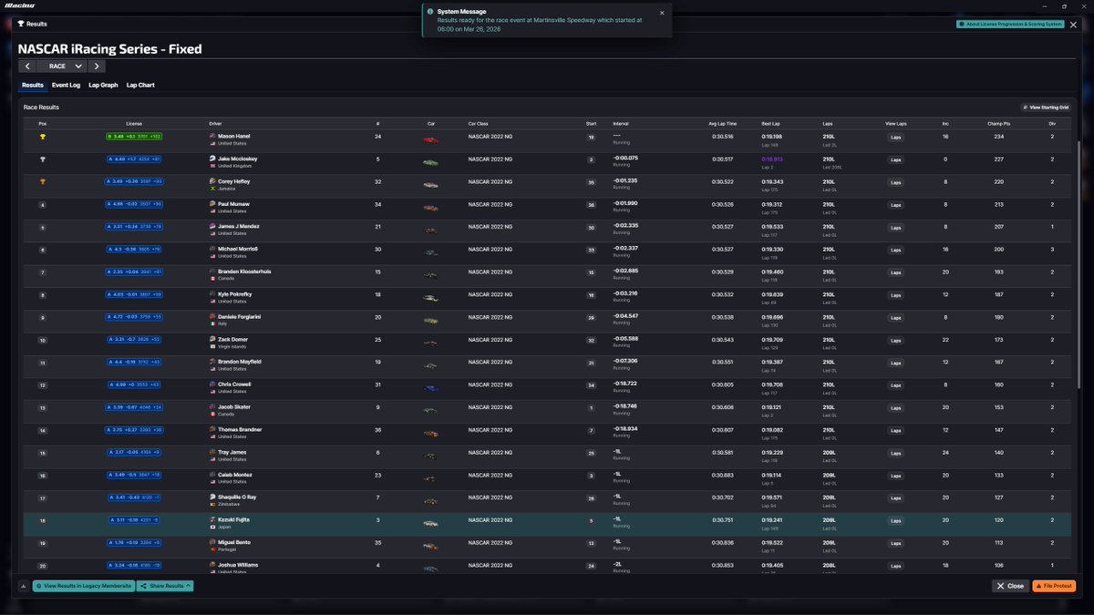Click Miguel Bento's A 1.76 license badge
Image resolution: width=1094 pixels, height=615 pixels.
[134, 543]
